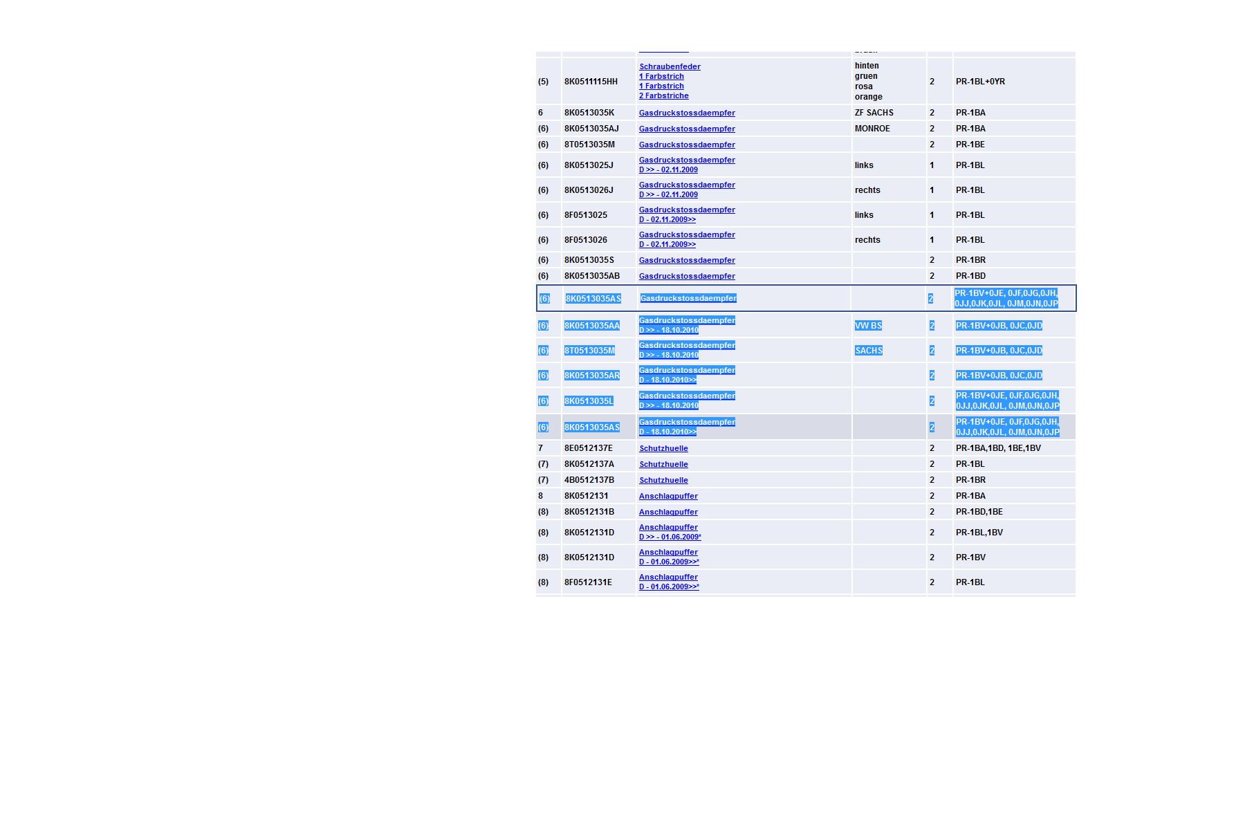Click D >> - 18.10.2010 link for 8K0513035L
1245x830 pixels.
669,405
